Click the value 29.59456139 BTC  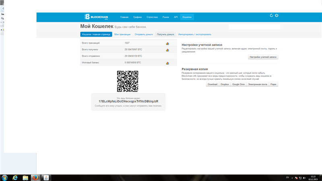pos(133,56)
